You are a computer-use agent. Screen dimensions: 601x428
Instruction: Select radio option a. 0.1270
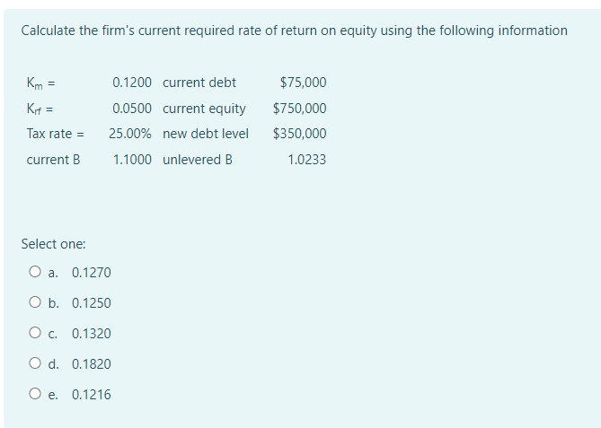(x=35, y=271)
